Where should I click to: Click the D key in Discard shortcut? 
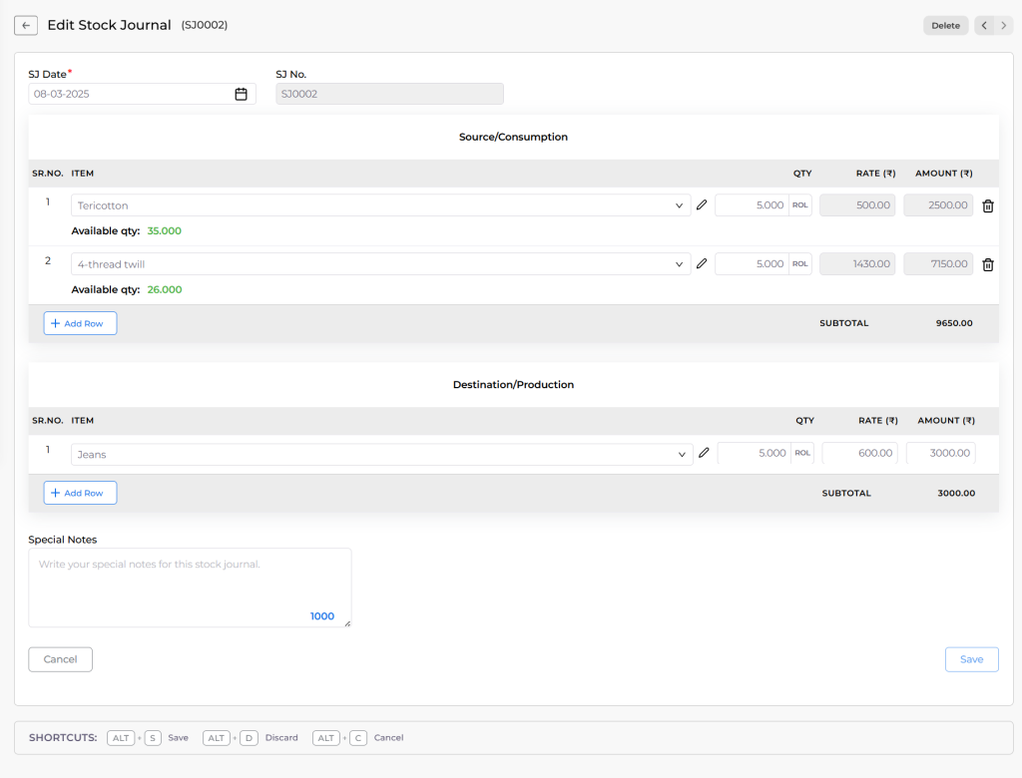249,737
